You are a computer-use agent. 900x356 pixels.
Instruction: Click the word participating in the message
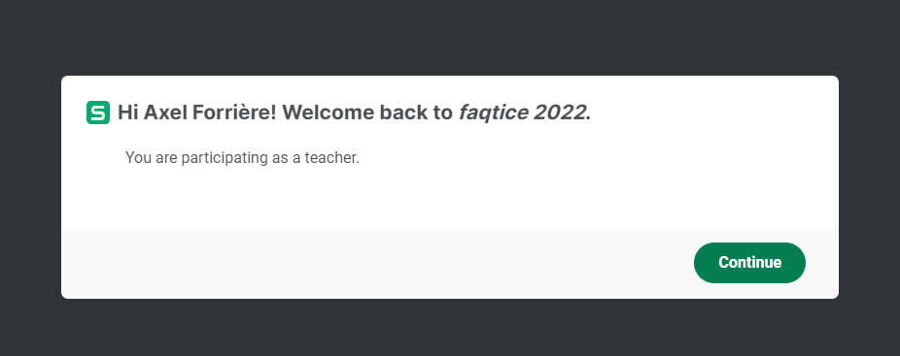click(x=225, y=158)
